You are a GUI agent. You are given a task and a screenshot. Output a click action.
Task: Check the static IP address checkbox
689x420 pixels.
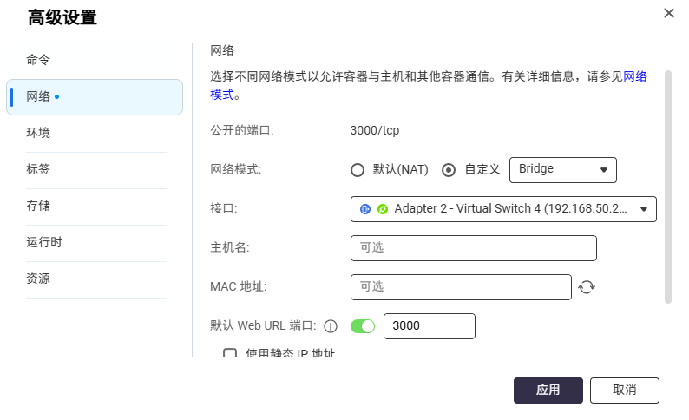[230, 352]
